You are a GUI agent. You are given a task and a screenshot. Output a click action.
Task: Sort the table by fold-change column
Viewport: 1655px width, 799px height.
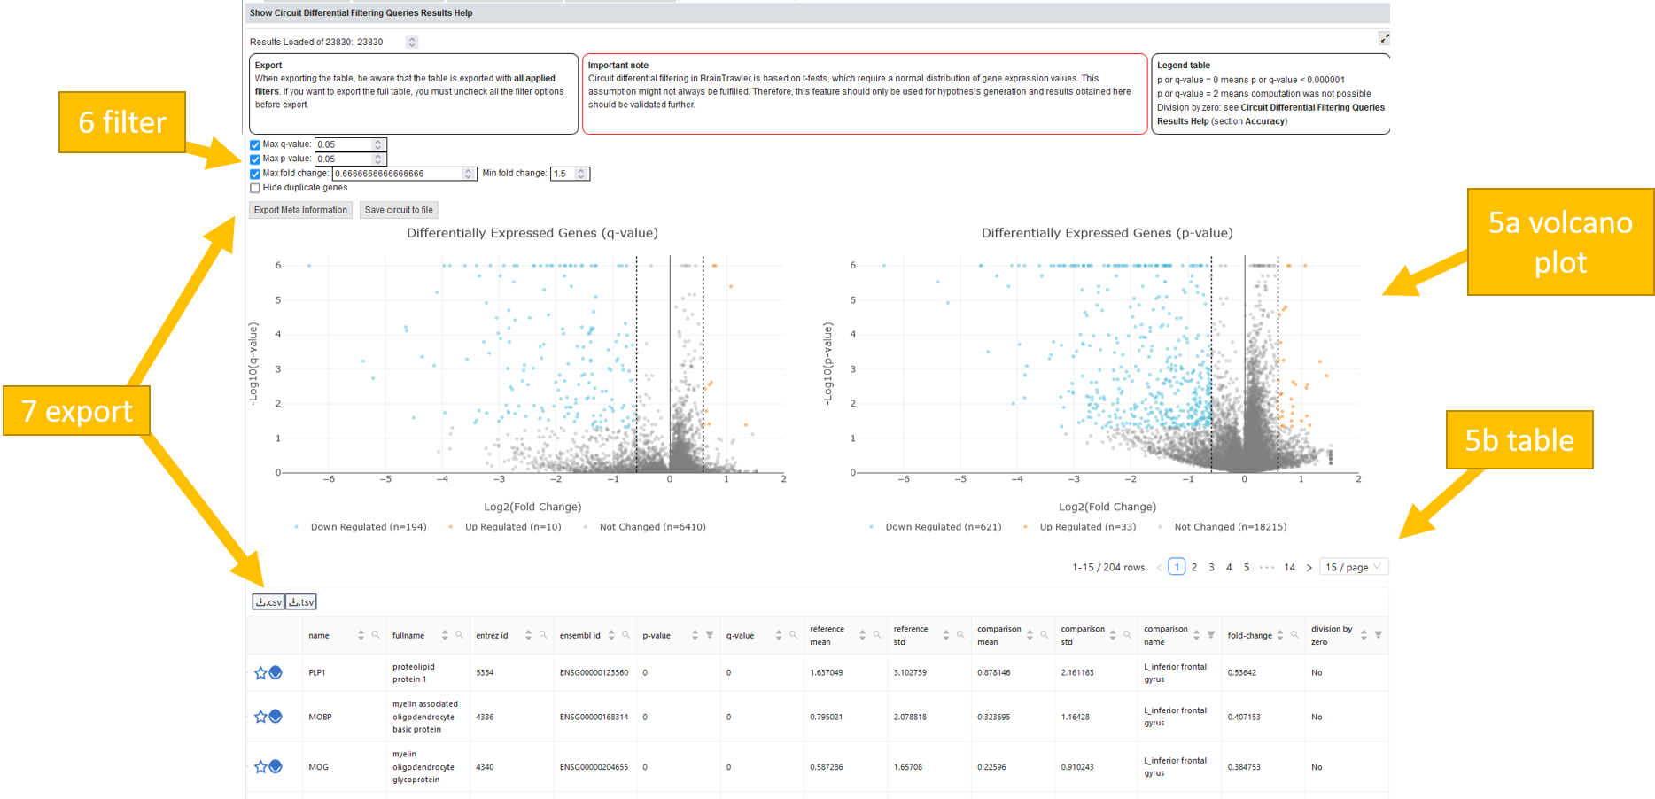[x=1279, y=635]
